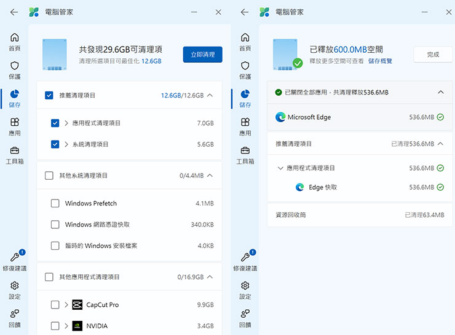Go back using the left window's arrow
Screen dimensions: 455x335
(14, 12)
